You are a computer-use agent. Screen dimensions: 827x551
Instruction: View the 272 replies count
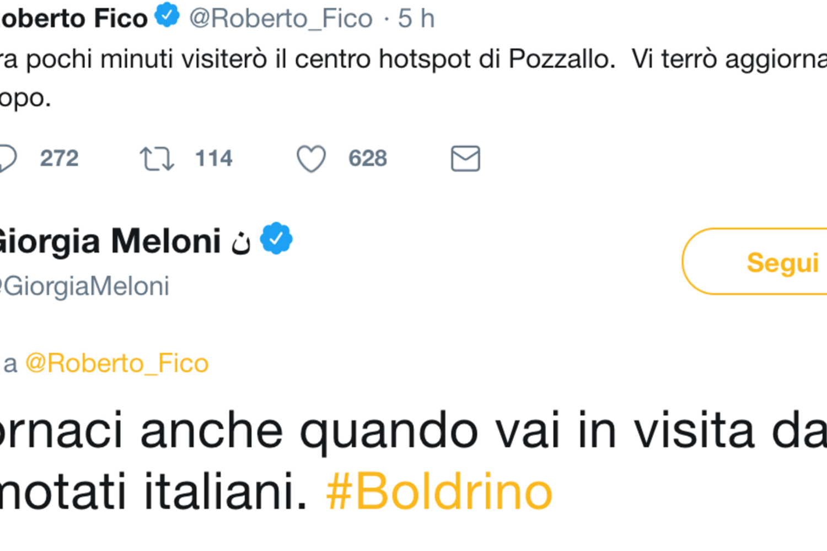[x=59, y=159]
